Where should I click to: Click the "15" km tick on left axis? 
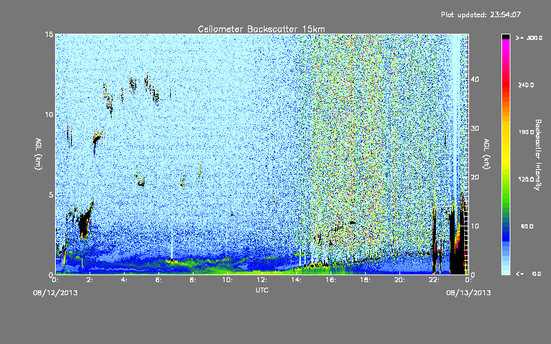pyautogui.click(x=49, y=34)
